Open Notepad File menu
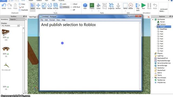 click(42, 20)
